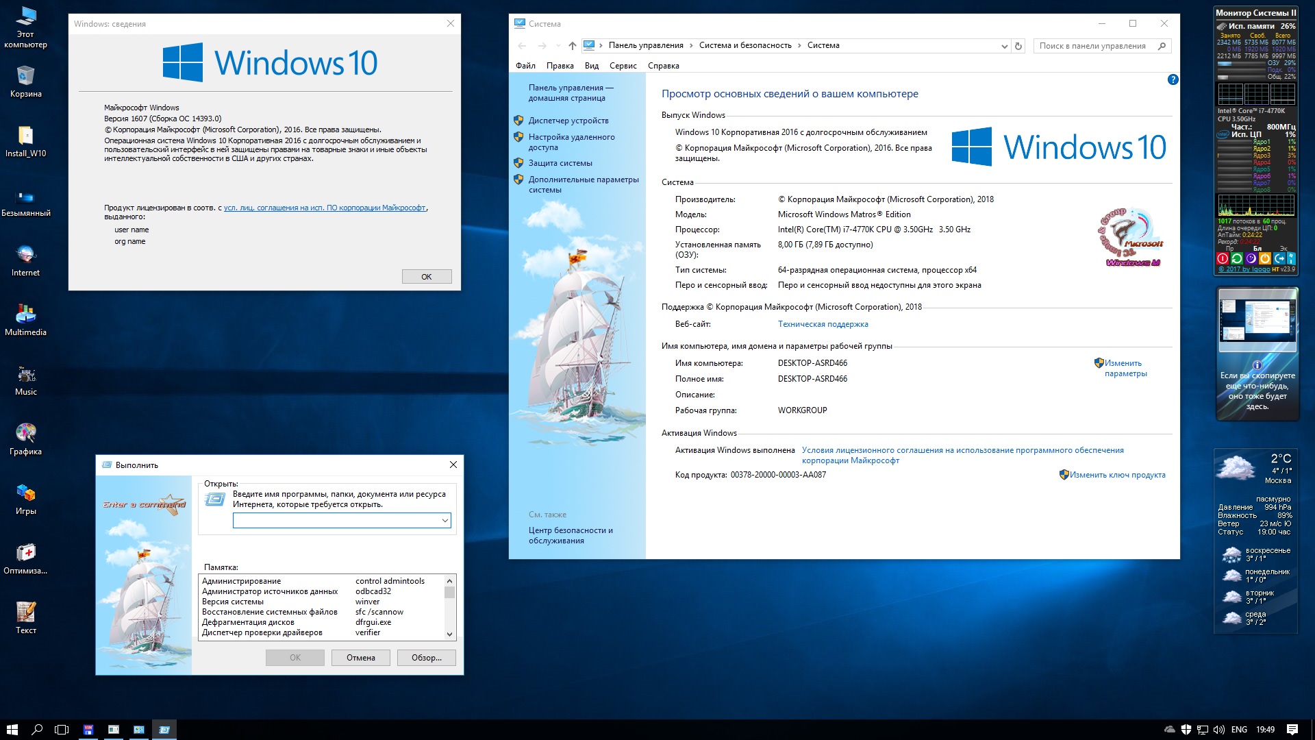Click the blue help question-mark icon

[x=1173, y=79]
